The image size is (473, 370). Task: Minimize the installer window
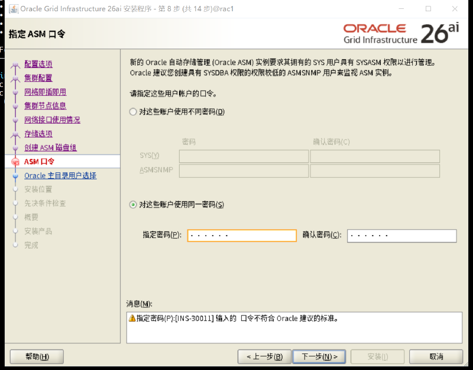coord(401,9)
